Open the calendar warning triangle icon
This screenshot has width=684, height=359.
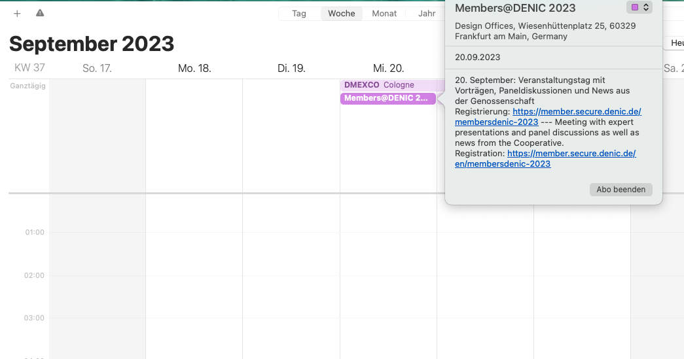pyautogui.click(x=40, y=13)
